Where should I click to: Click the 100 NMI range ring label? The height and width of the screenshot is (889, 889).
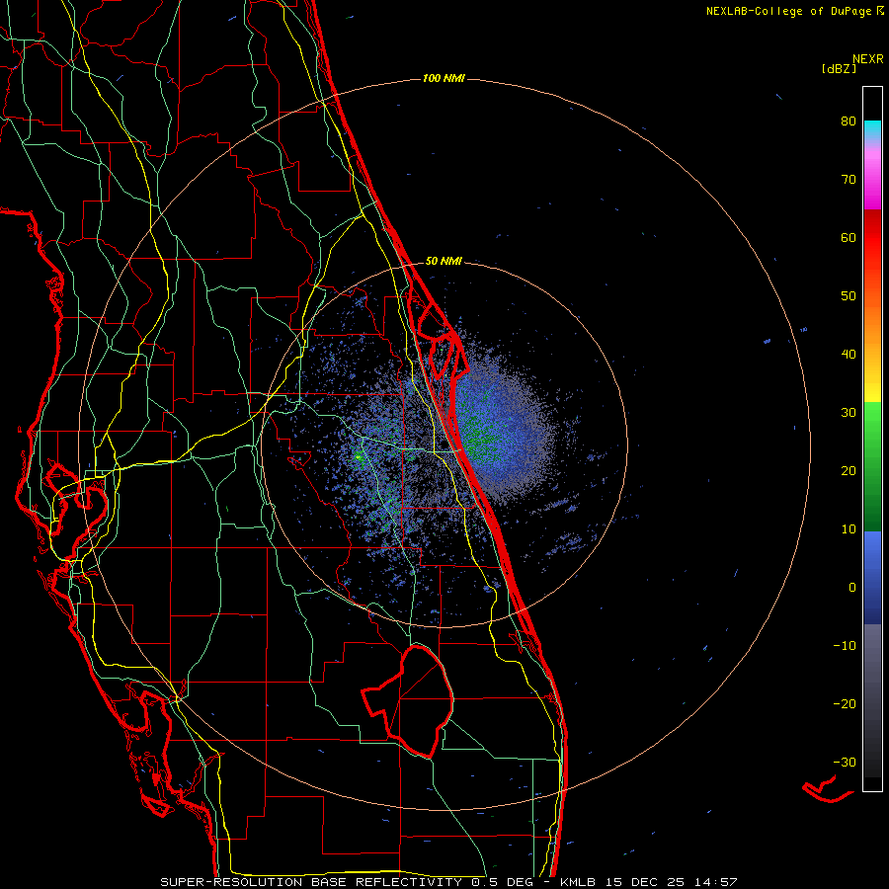444,78
